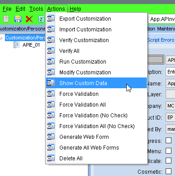The image size is (175, 176).
Task: Click icon beside Verify All
Action: [x=51, y=51]
